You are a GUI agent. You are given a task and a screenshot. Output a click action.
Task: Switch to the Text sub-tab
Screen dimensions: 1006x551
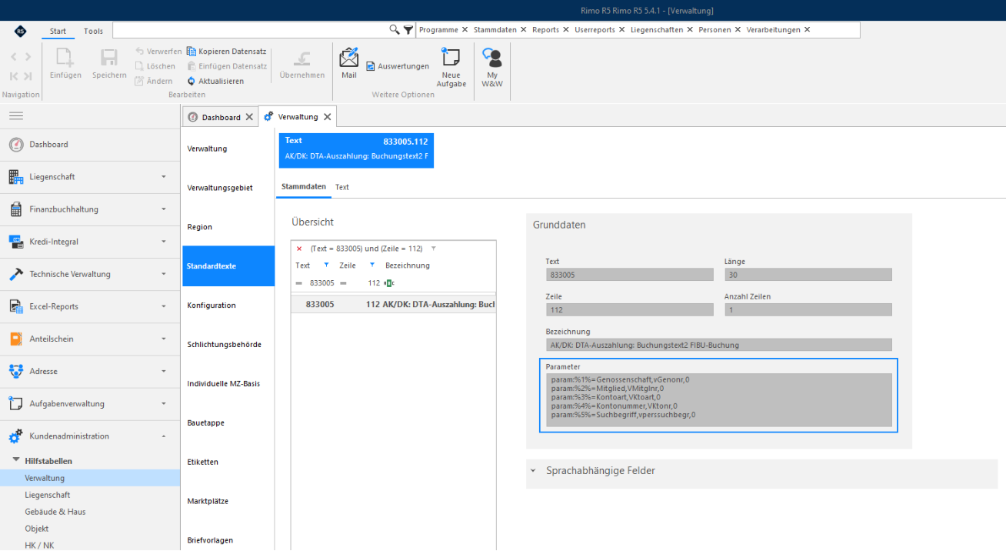pos(342,187)
